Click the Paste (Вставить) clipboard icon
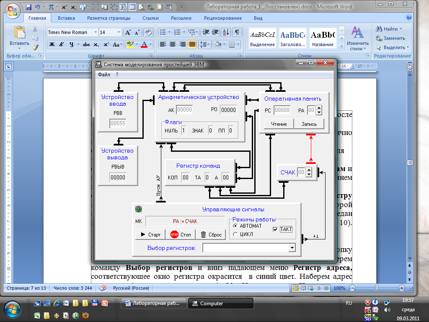The height and width of the screenshot is (322, 429). 19,33
